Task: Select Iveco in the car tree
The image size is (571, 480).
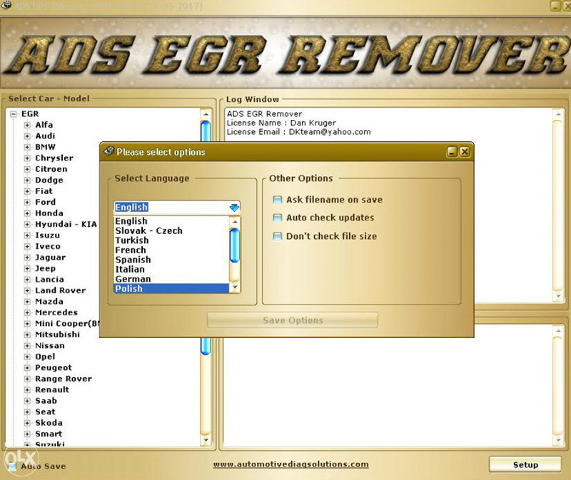Action: [x=48, y=246]
